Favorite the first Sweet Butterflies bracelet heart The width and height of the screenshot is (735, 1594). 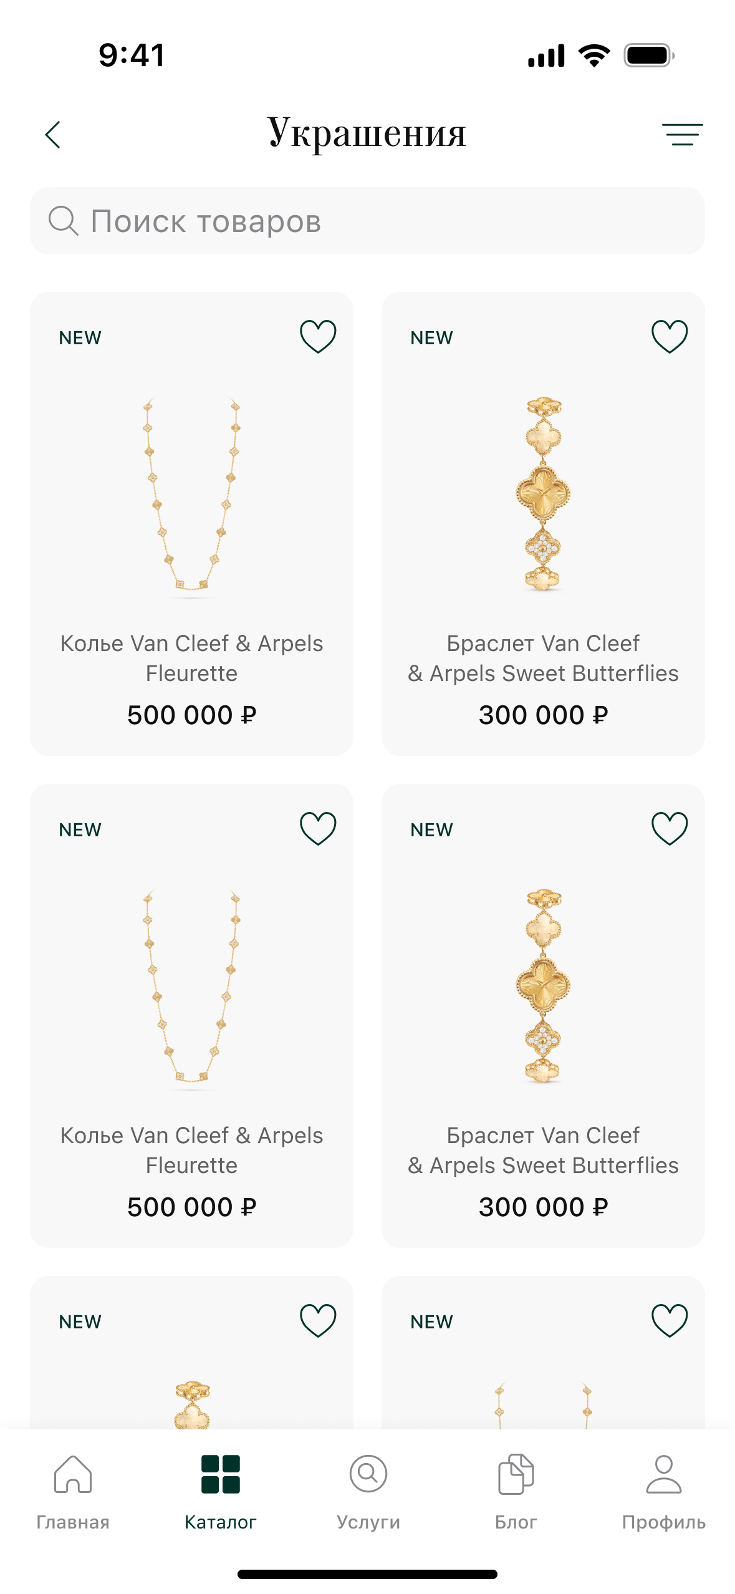tap(670, 337)
